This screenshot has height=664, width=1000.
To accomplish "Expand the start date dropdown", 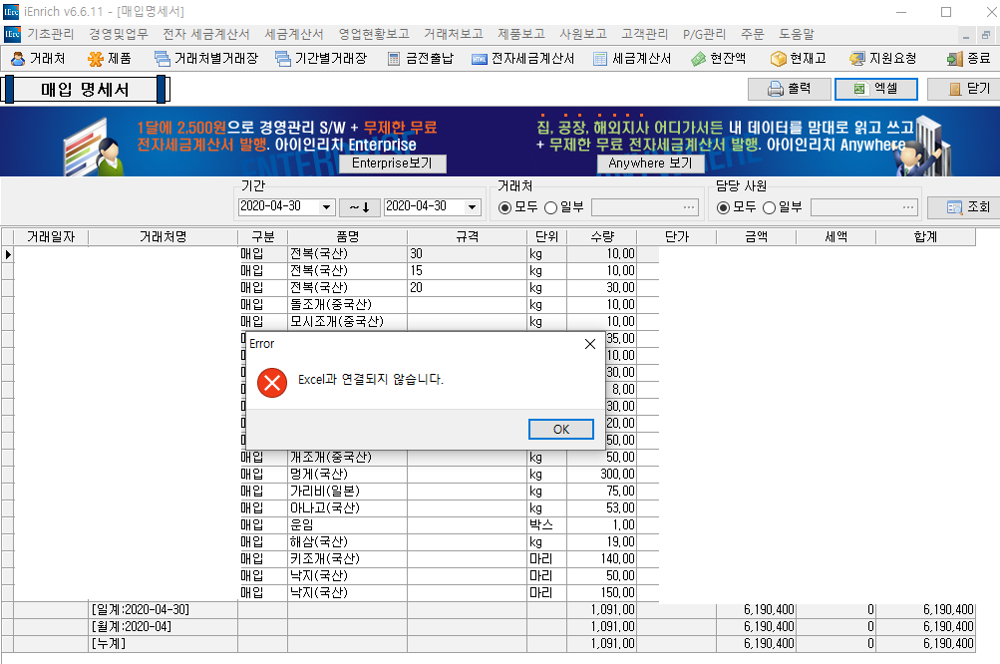I will 326,207.
